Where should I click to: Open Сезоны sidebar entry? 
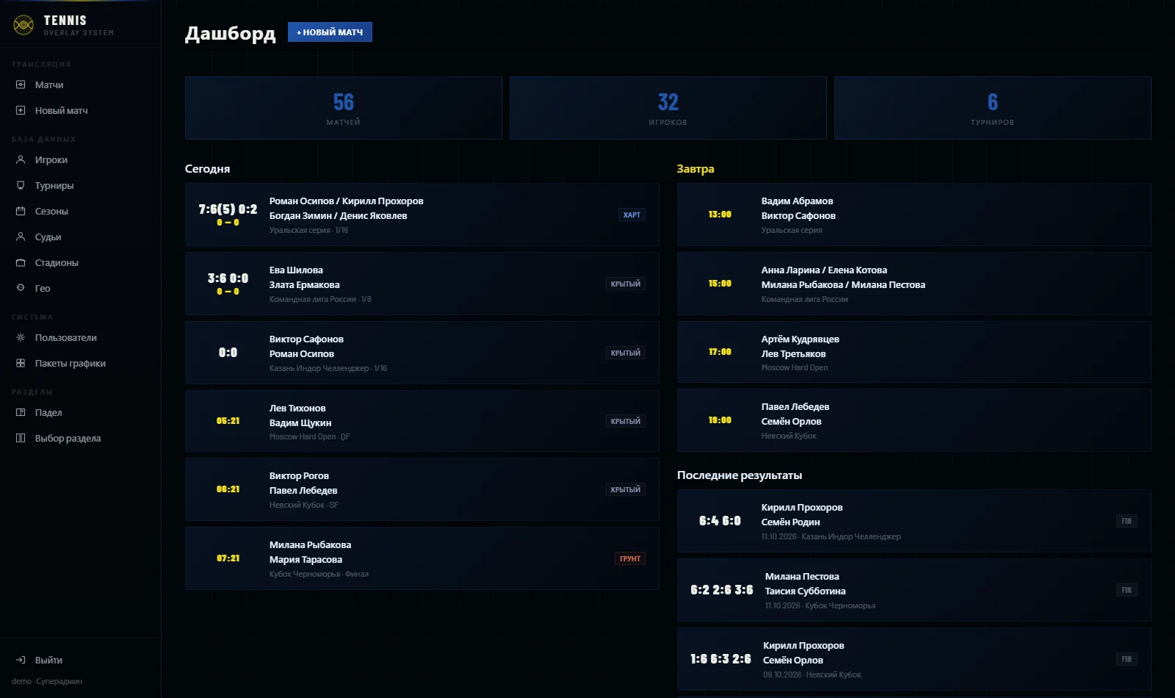point(80,211)
